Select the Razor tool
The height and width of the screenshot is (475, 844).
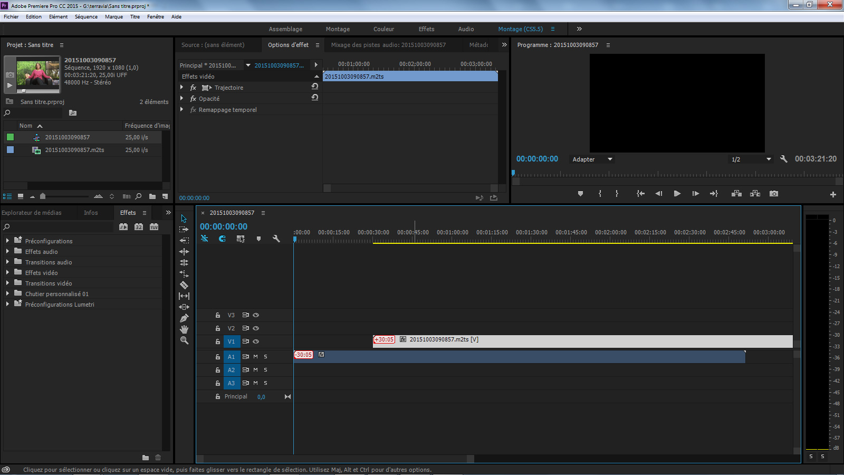click(184, 285)
